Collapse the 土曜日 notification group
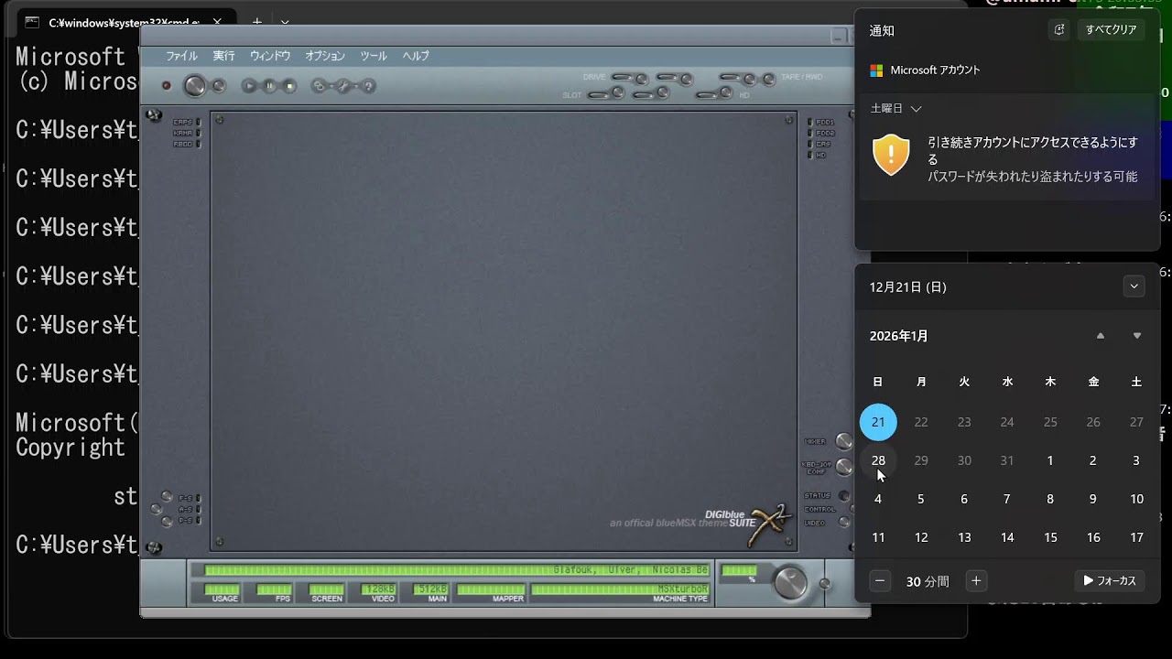Screen dimensions: 1172x659 pyautogui.click(x=895, y=108)
